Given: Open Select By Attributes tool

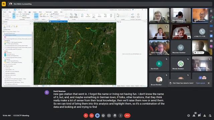Looking at the screenshot, I should click(76, 16).
